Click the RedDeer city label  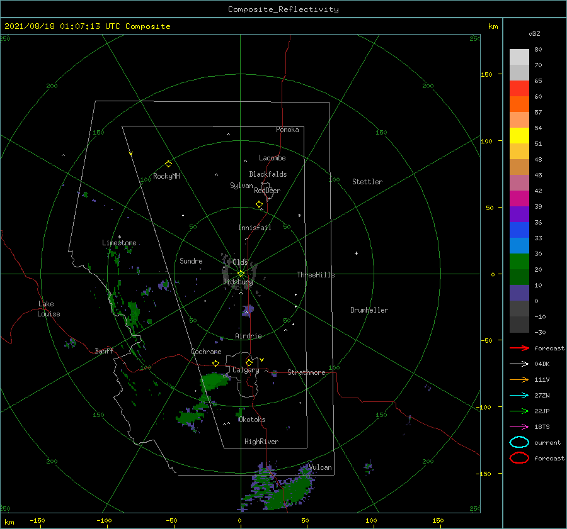(267, 191)
